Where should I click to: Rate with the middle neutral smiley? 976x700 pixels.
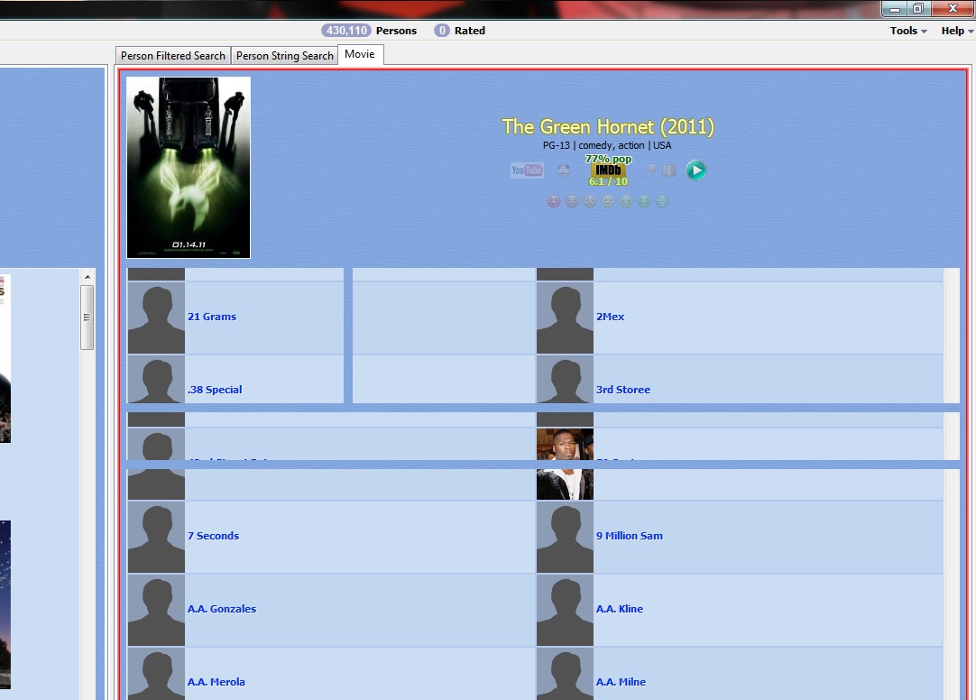pos(608,201)
